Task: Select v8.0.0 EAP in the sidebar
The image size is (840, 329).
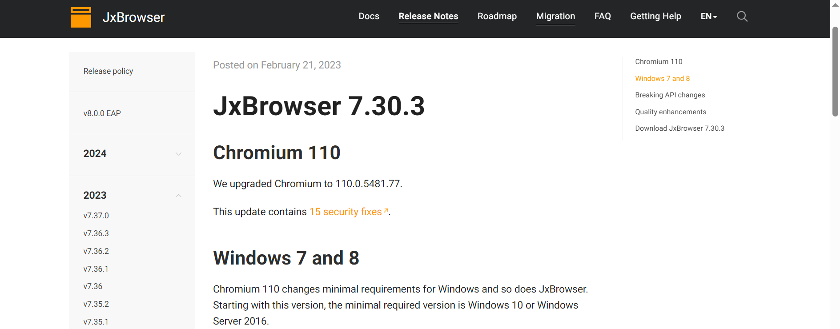Action: pyautogui.click(x=102, y=113)
